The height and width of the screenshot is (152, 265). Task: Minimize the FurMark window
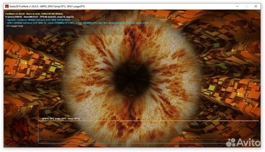[x=236, y=6]
